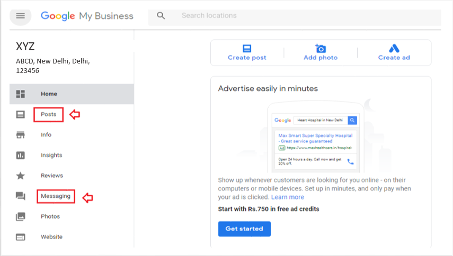This screenshot has height=256, width=453.
Task: Click the address ABCD, New Delhi text
Action: click(x=53, y=66)
